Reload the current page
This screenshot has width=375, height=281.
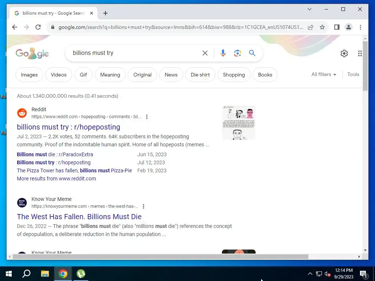pos(38,27)
